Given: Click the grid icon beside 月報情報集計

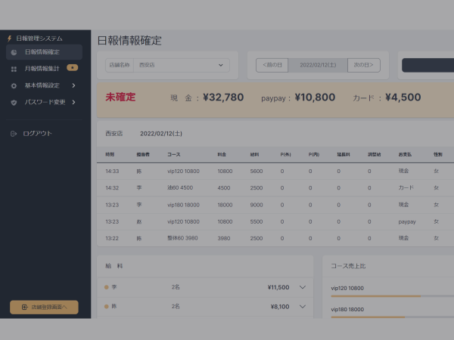Looking at the screenshot, I should pos(14,69).
